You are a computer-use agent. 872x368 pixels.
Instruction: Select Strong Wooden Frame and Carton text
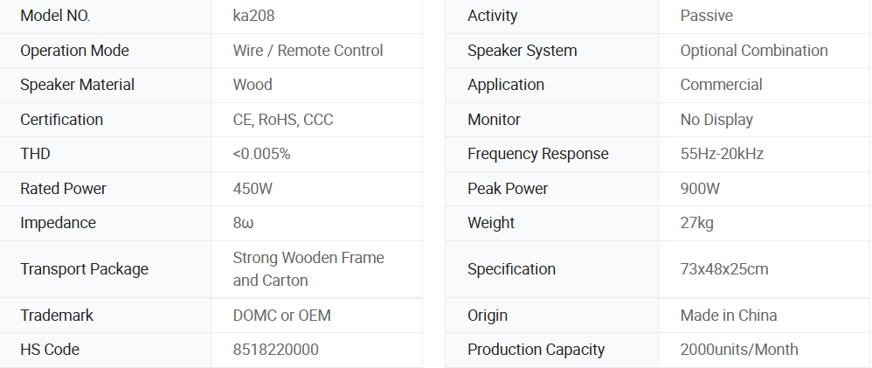click(x=308, y=269)
